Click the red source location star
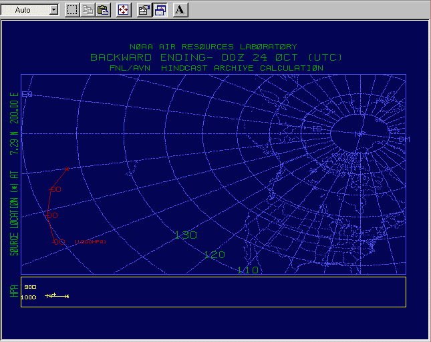 (67, 169)
